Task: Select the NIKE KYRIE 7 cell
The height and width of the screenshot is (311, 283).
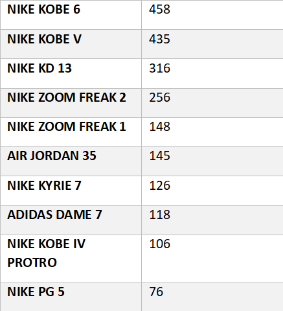Action: [x=71, y=190]
